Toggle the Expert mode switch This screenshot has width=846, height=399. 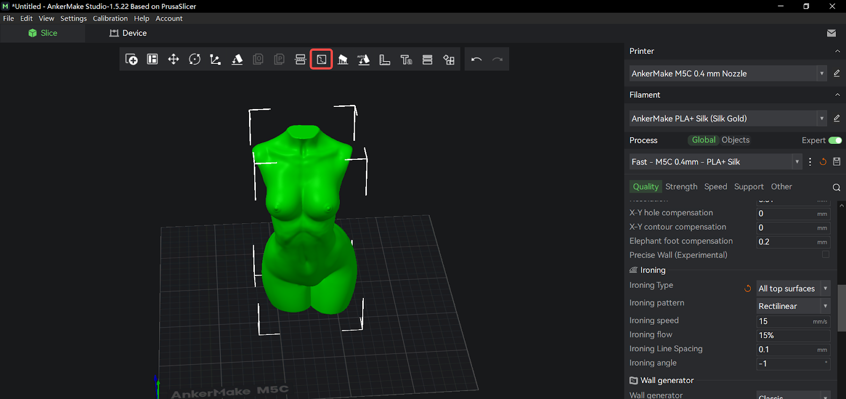(835, 140)
